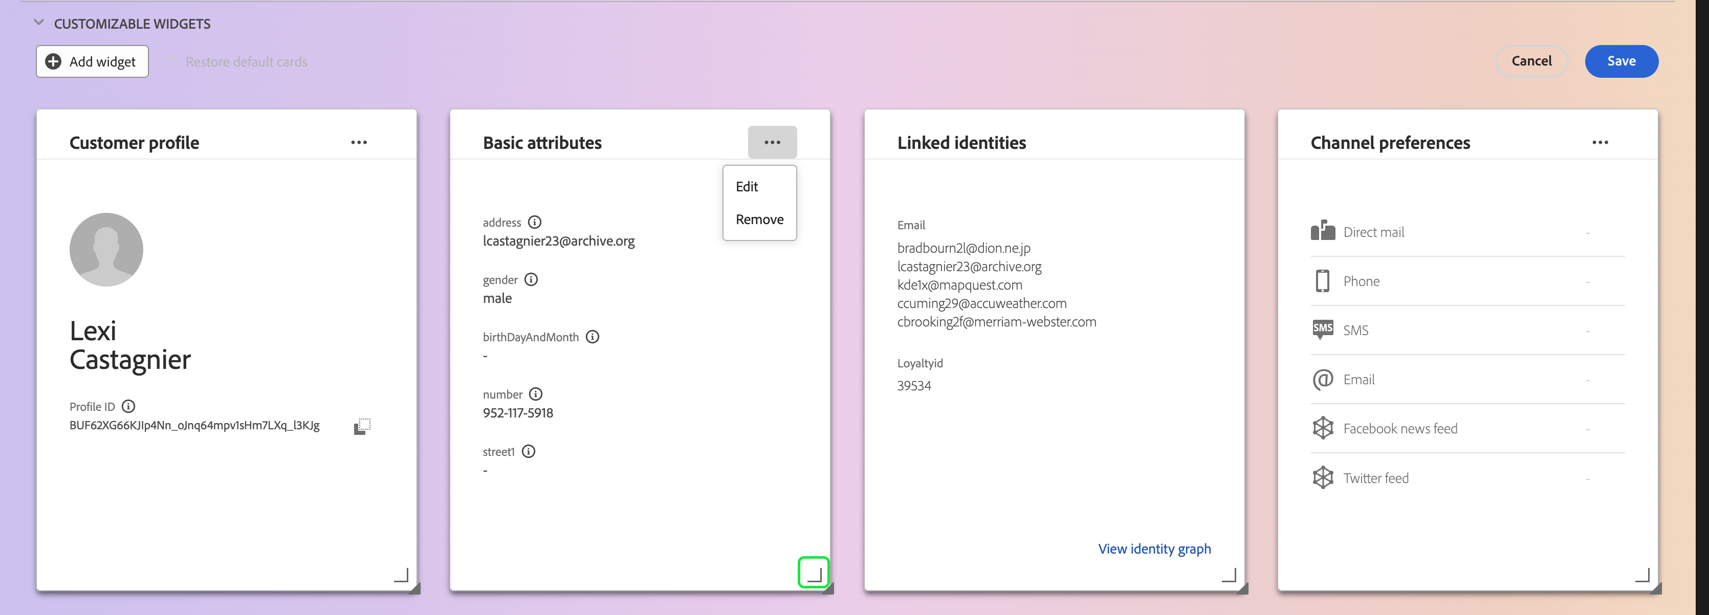Viewport: 1709px width, 615px height.
Task: Close the Basic attributes ellipsis menu
Action: point(772,143)
